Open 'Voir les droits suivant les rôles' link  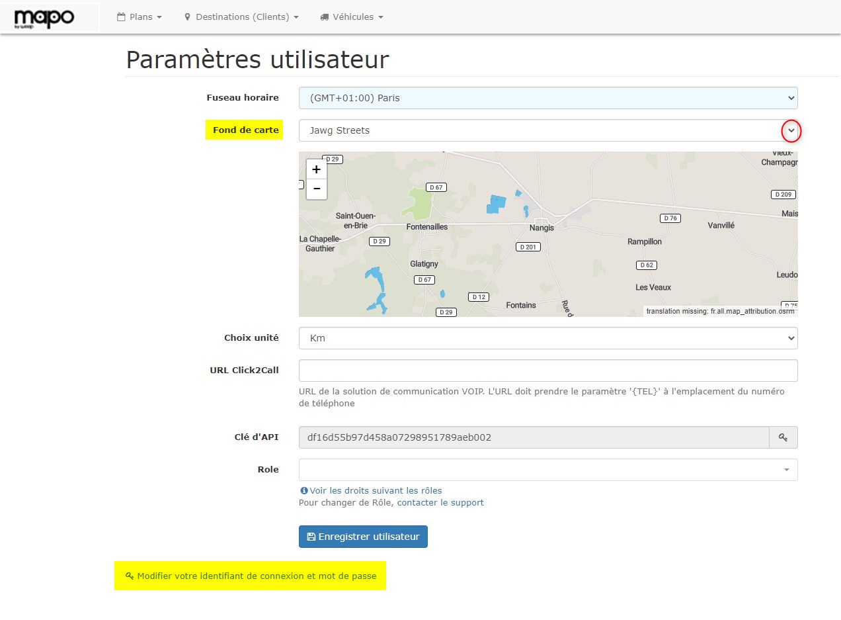[376, 491]
